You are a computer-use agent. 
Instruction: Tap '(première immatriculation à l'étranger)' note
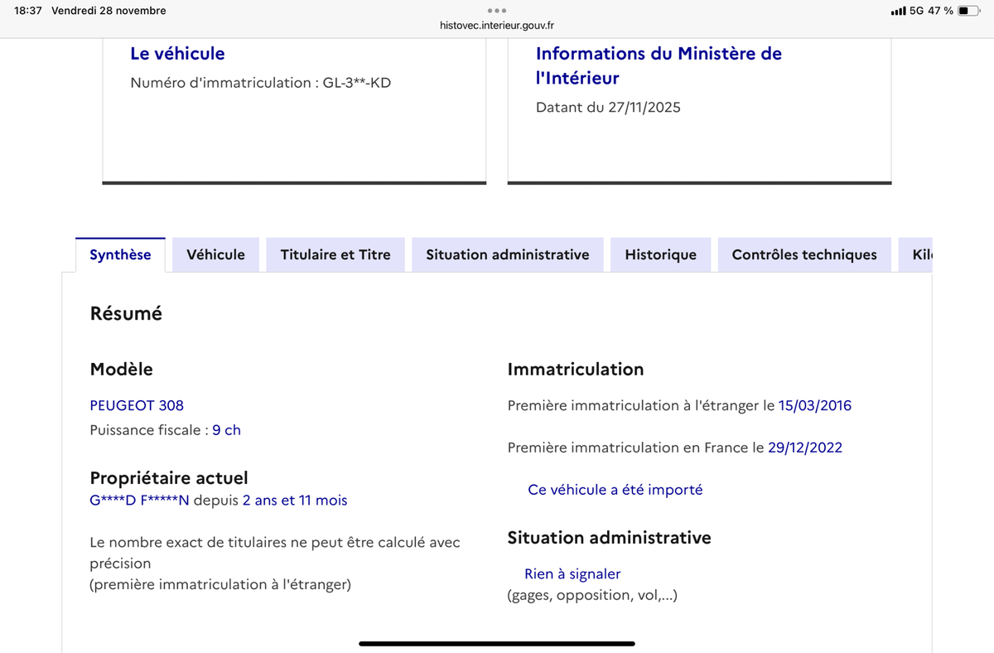coord(220,584)
